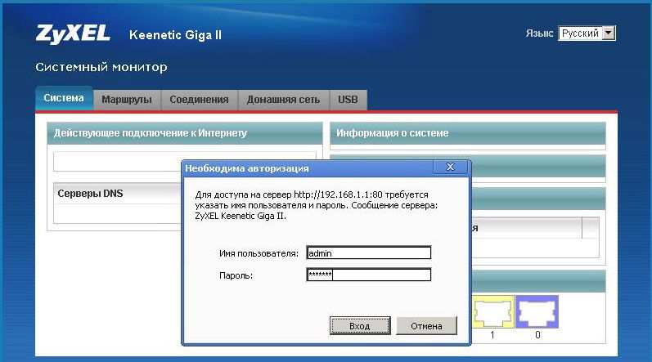Open the Язык language dropdown
Viewport: 652px width, 362px height.
pos(587,34)
